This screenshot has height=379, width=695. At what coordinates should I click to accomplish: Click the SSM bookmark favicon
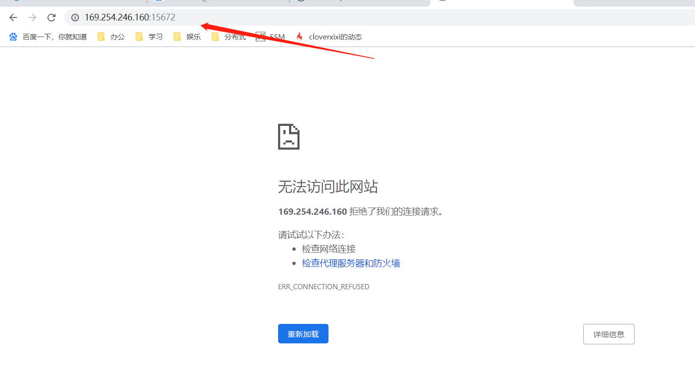260,37
